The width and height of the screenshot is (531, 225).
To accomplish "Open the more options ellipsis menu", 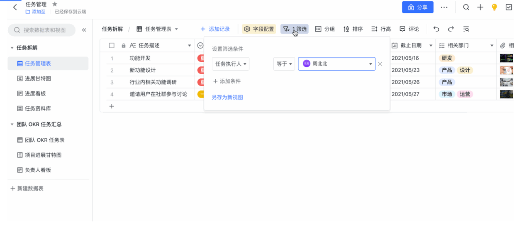I will [x=444, y=7].
